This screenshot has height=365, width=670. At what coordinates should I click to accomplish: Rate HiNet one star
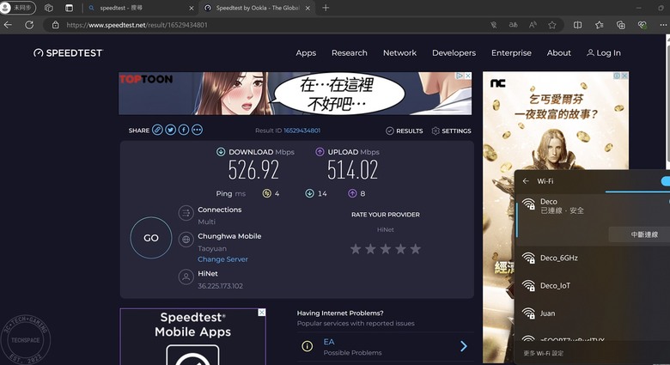(356, 249)
